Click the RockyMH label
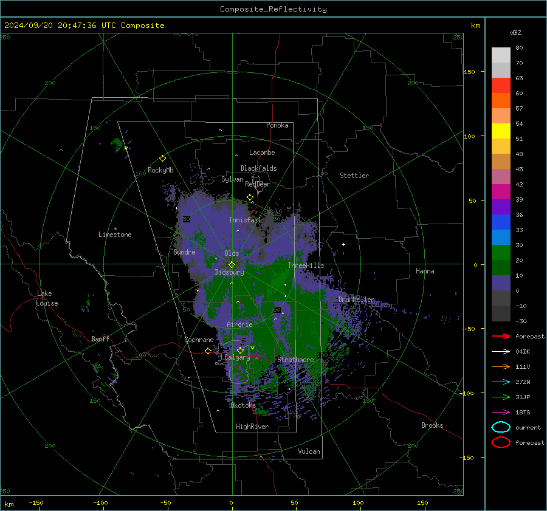The height and width of the screenshot is (511, 547). [160, 170]
